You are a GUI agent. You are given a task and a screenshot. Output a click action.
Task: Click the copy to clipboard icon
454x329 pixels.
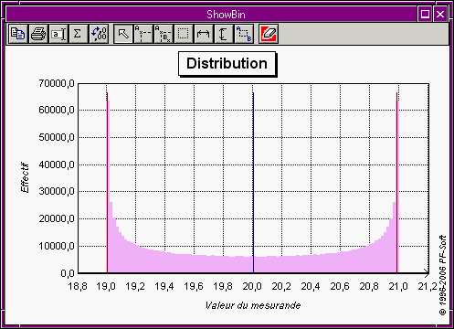(x=18, y=34)
